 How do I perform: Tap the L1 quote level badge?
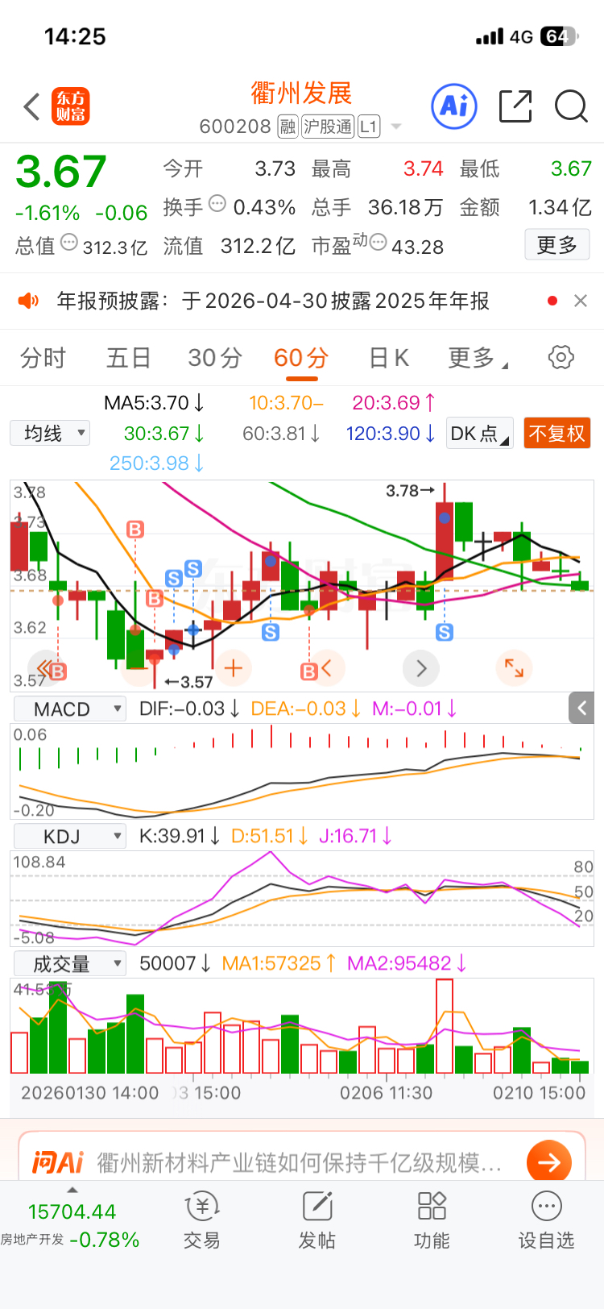coord(369,127)
